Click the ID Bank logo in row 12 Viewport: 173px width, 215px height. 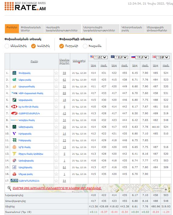pos(14,147)
